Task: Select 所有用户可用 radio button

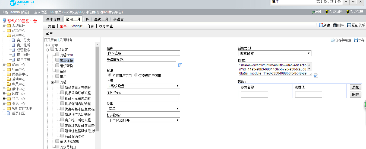Action: (x=110, y=75)
